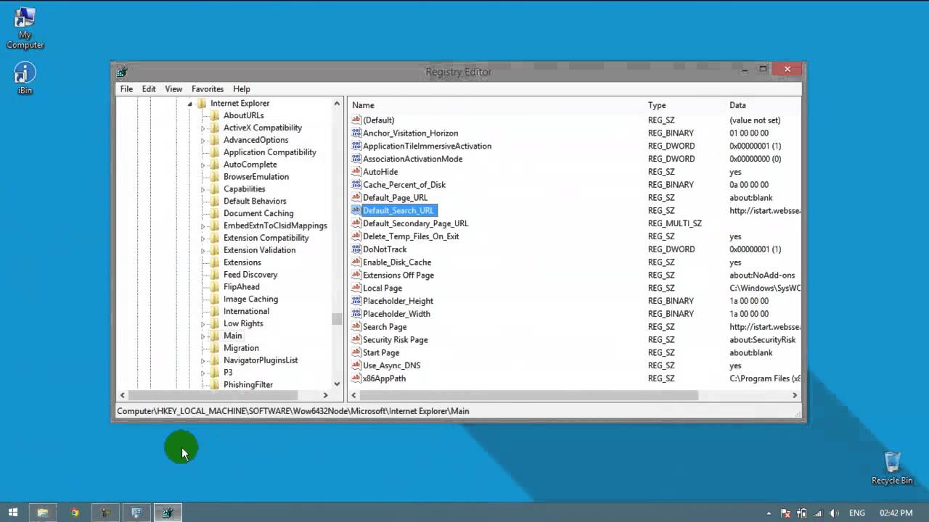
Task: Click the tree pane scroll-down arrow
Action: (337, 384)
